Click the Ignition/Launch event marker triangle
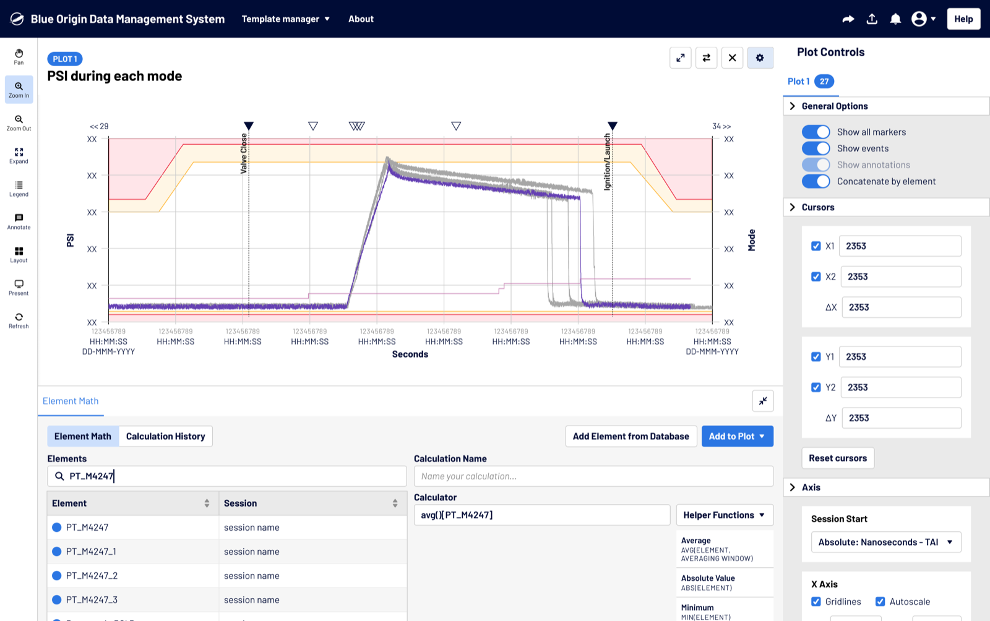Image resolution: width=990 pixels, height=621 pixels. 612,126
